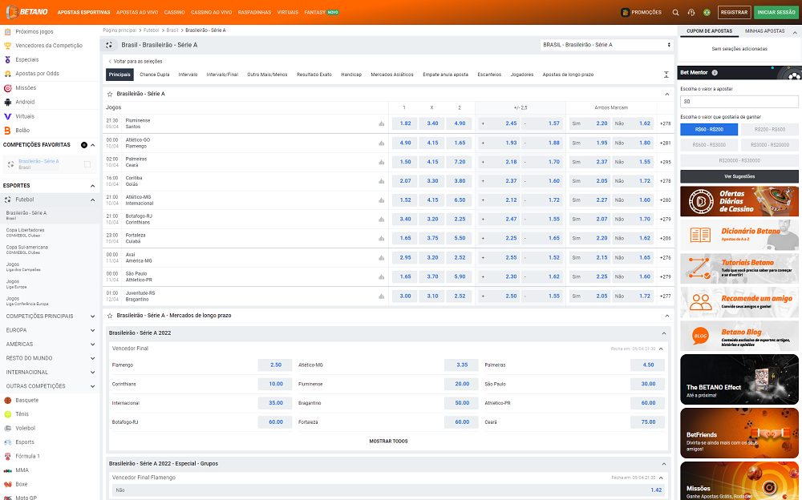Click the search magnifier icon in header
The width and height of the screenshot is (802, 500).
675,12
